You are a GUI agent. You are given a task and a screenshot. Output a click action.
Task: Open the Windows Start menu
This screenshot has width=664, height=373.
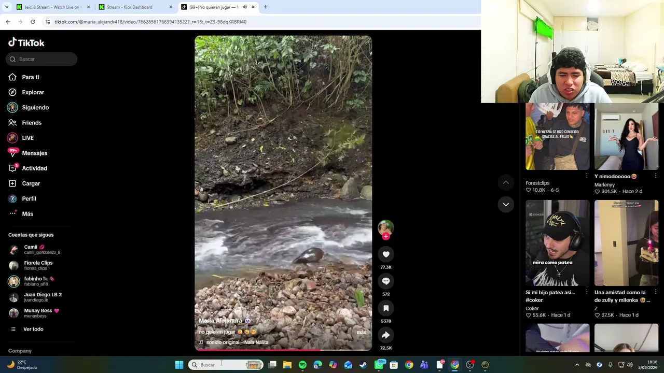point(179,365)
